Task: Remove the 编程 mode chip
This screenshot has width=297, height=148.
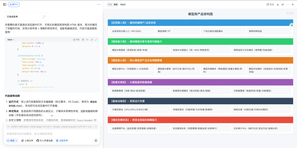Action: [16, 141]
